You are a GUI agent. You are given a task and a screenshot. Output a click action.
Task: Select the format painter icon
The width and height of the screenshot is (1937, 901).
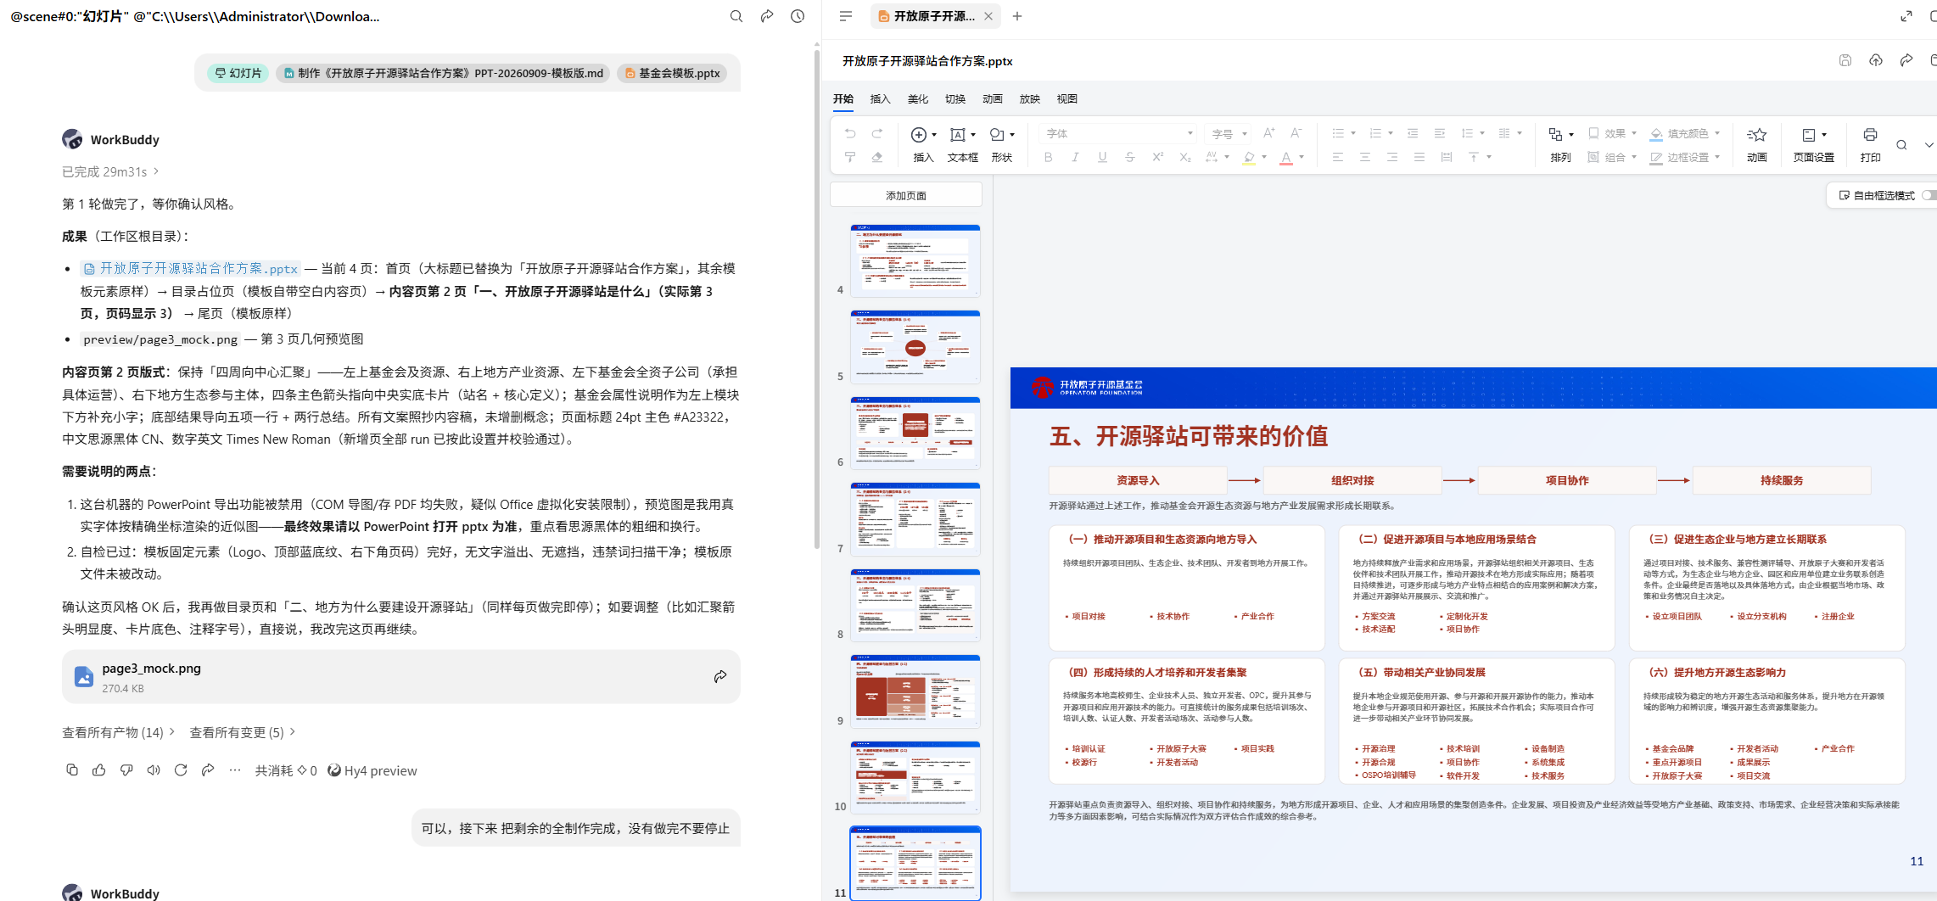pos(850,157)
